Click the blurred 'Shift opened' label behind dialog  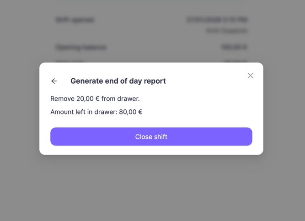[x=75, y=20]
